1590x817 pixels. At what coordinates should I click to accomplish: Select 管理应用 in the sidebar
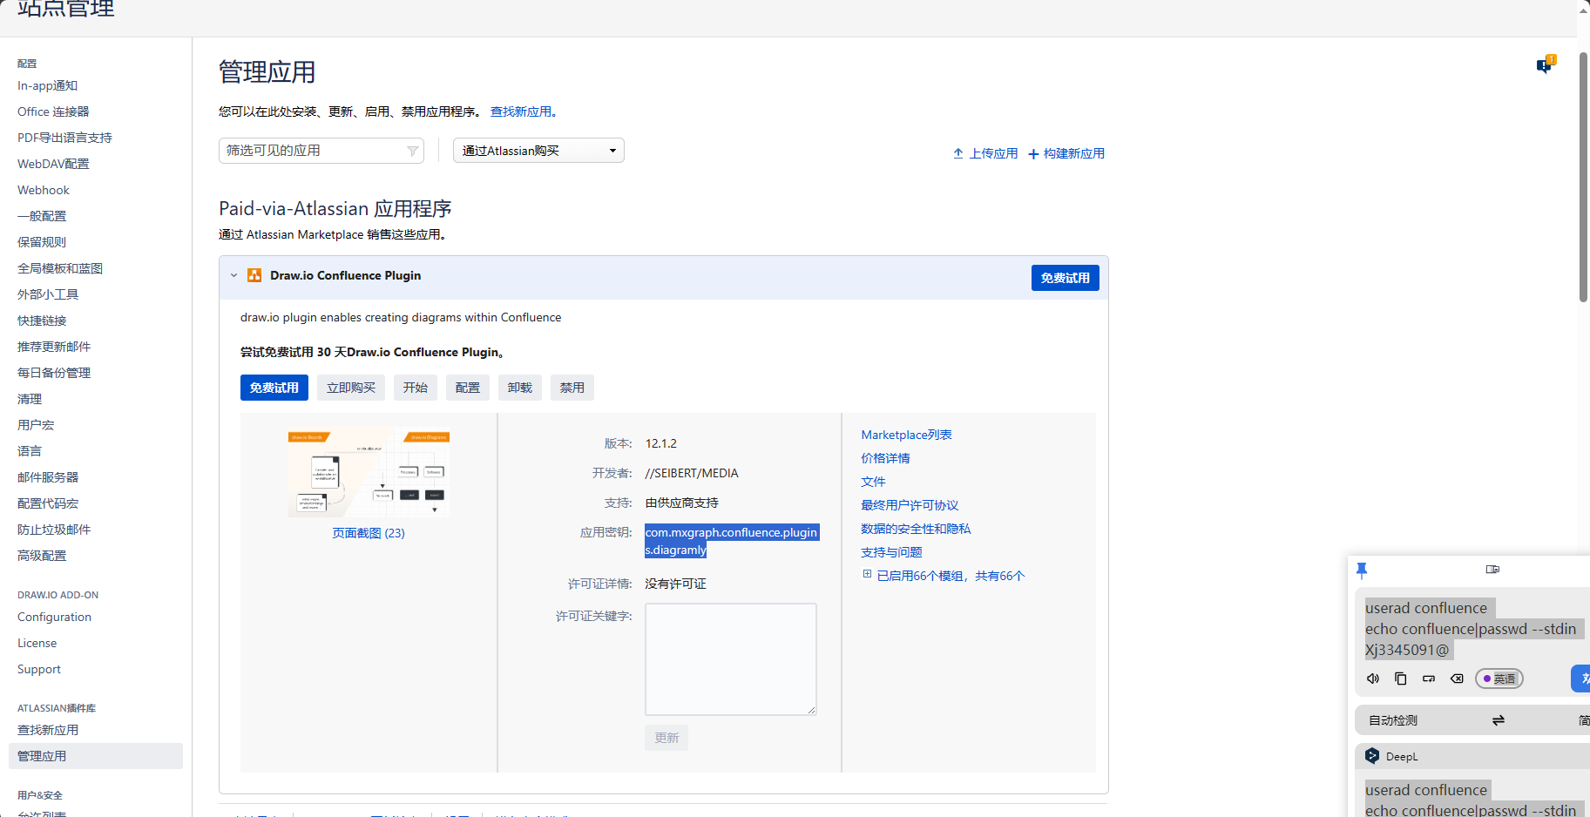pyautogui.click(x=96, y=756)
